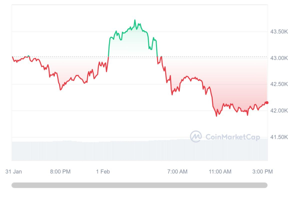This screenshot has height=200, width=300.
Task: Click the red shaded area below the reference line
Action: [x=237, y=84]
